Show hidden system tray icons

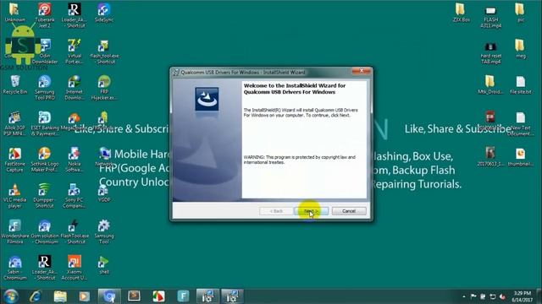click(463, 296)
